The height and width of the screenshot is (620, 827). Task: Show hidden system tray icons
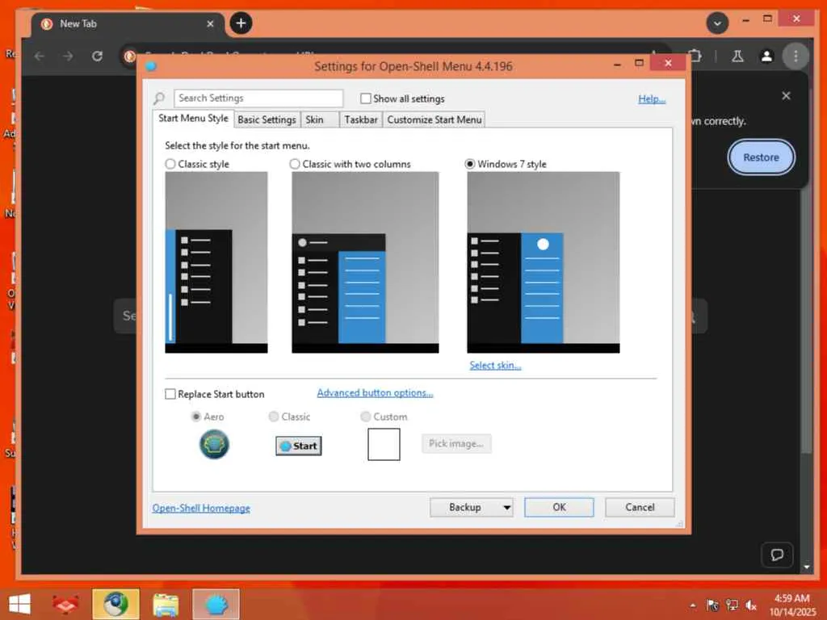pos(692,605)
